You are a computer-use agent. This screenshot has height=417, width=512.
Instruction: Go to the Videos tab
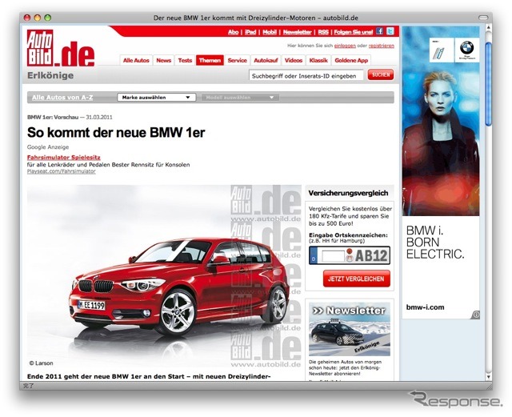[294, 60]
